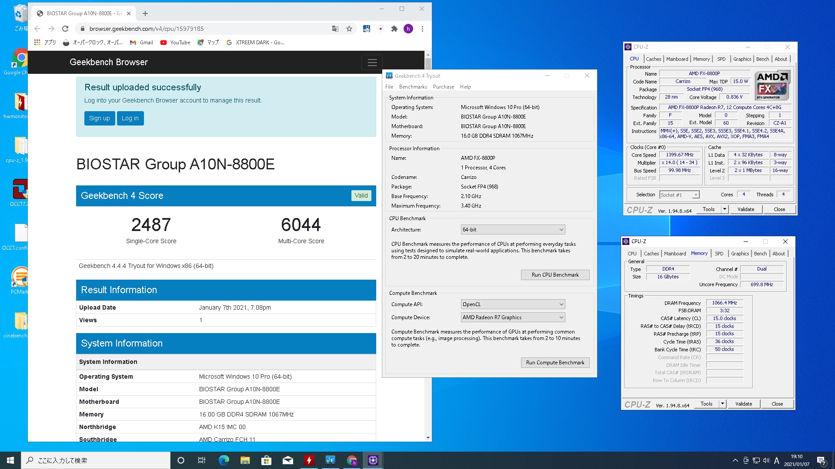Click the taskbar search box
This screenshot has height=469, width=835.
96,460
